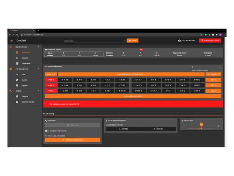Raise Z offset by +0.05 MM
This screenshot has height=176, width=234.
click(159, 129)
